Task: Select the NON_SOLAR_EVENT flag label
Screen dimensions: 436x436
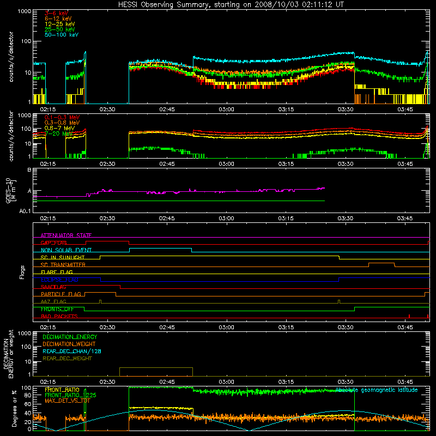Action: tap(66, 250)
